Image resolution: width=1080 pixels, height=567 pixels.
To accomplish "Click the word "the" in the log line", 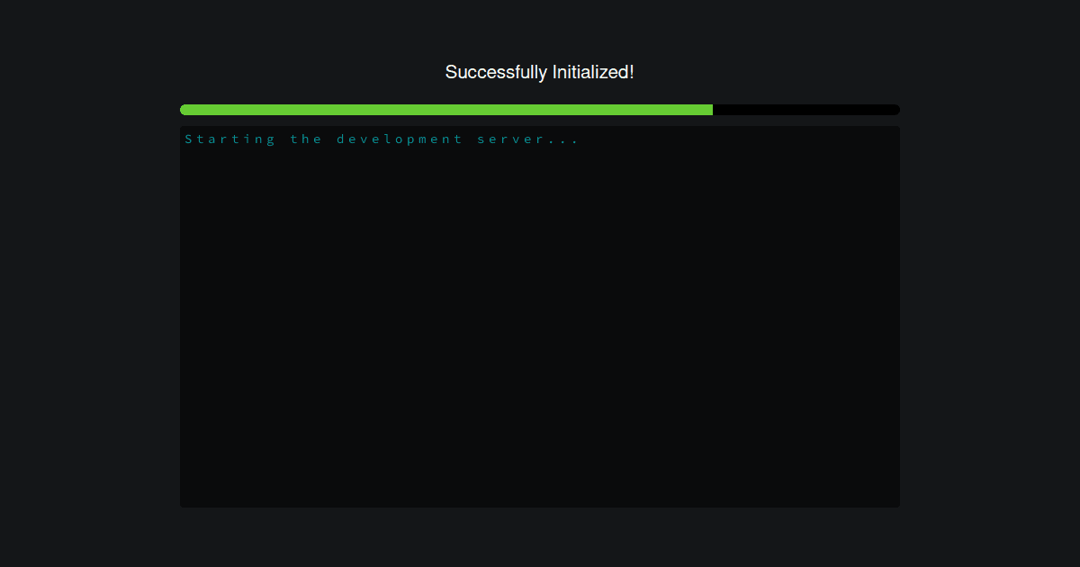I will pos(306,139).
